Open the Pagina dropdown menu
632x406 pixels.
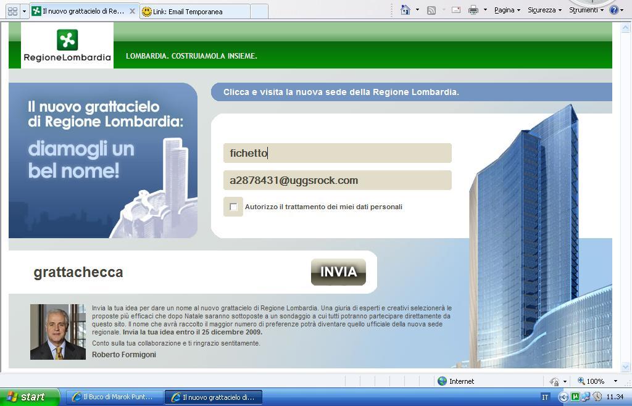point(507,10)
